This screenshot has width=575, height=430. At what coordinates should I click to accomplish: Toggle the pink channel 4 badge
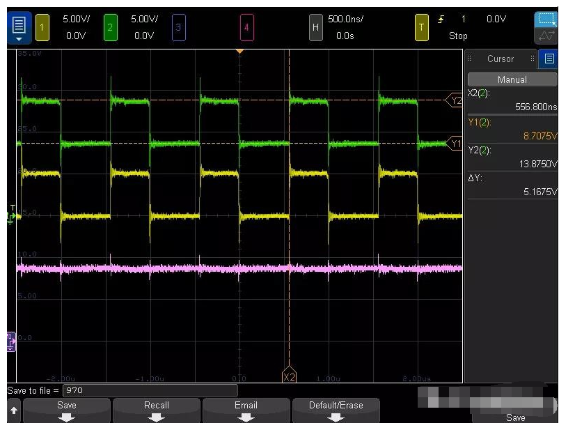click(x=246, y=27)
